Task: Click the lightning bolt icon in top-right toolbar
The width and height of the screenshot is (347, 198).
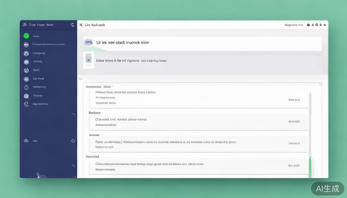Action: pos(313,25)
